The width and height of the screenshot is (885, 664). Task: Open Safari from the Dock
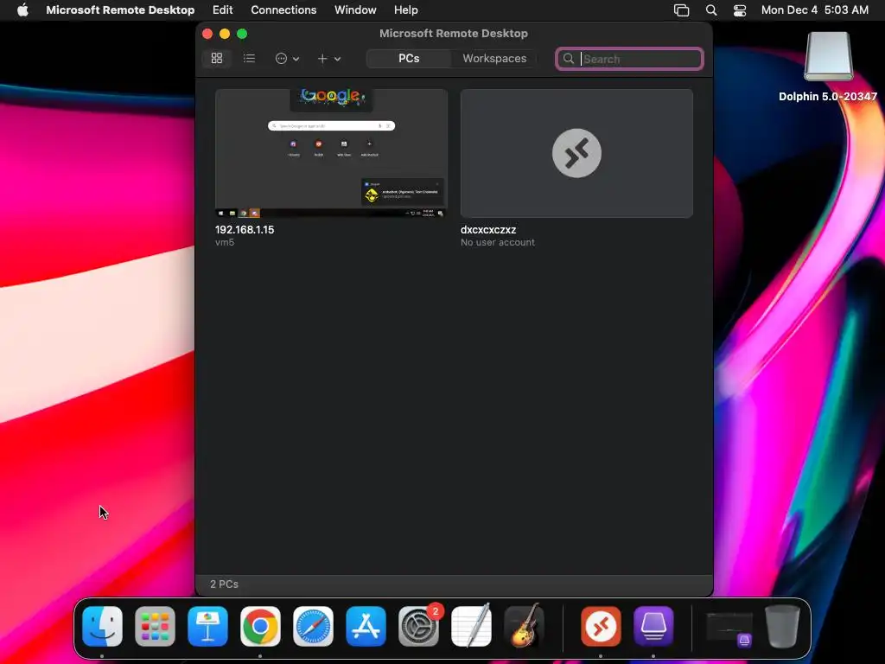pyautogui.click(x=313, y=626)
